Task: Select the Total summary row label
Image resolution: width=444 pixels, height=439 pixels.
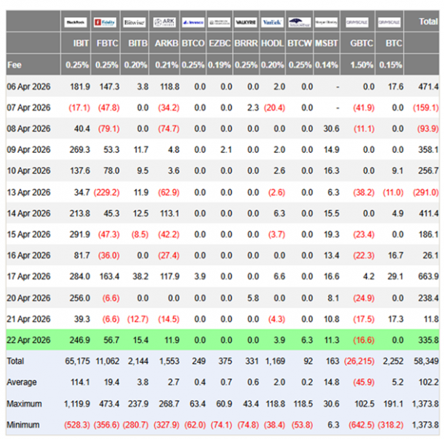Action: click(16, 361)
